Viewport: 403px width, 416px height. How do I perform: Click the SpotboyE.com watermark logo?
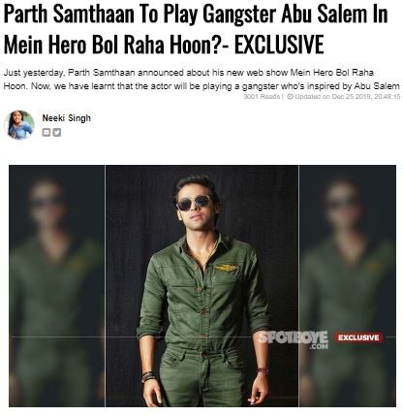294,339
